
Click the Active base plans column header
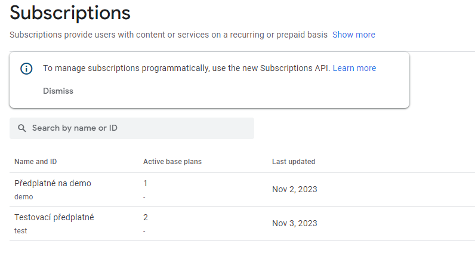click(x=172, y=162)
